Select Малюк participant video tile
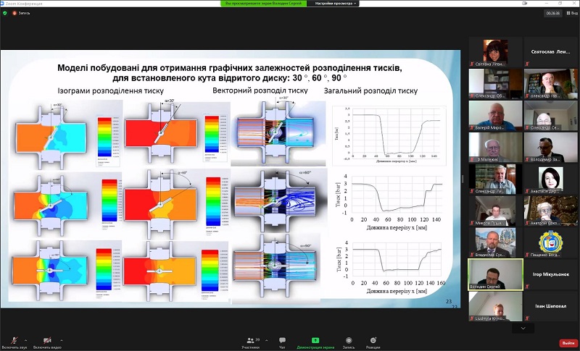This screenshot has height=351, width=580. pyautogui.click(x=495, y=147)
